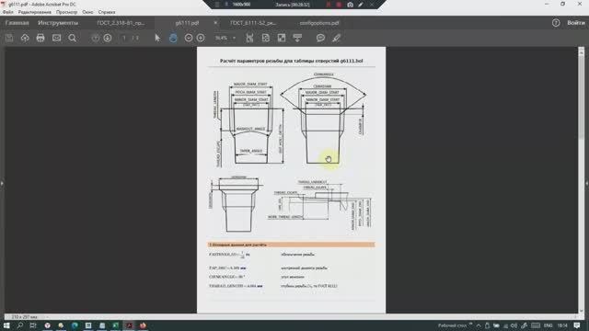Viewport: 589px width, 331px height.
Task: Click the current page number field
Action: tap(124, 38)
